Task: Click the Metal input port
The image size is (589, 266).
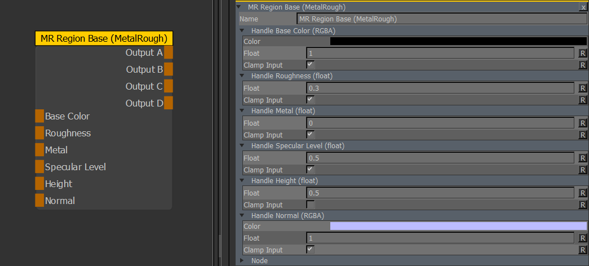Action: tap(39, 150)
